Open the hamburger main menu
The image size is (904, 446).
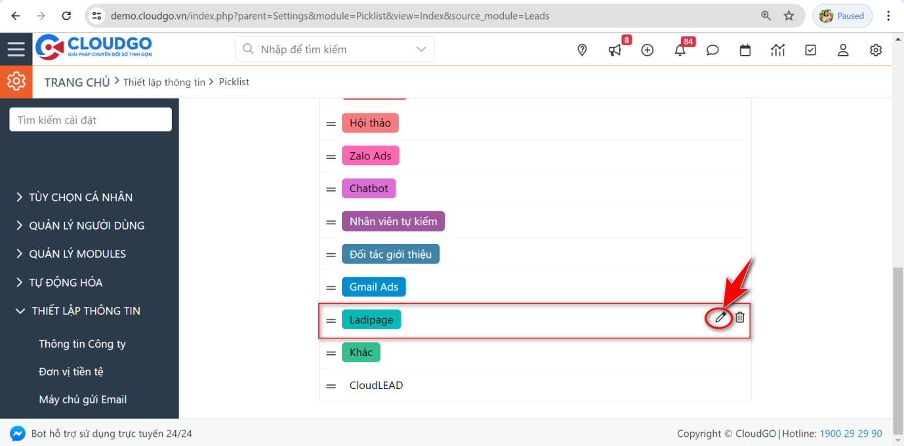click(16, 49)
